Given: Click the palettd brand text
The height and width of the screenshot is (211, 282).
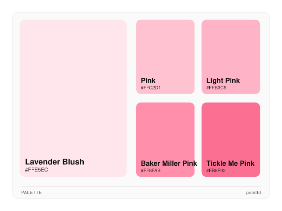Looking at the screenshot, I should [253, 193].
